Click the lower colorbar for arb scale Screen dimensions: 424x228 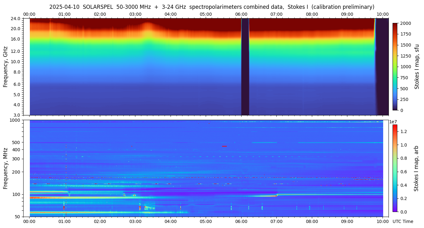(x=395, y=168)
